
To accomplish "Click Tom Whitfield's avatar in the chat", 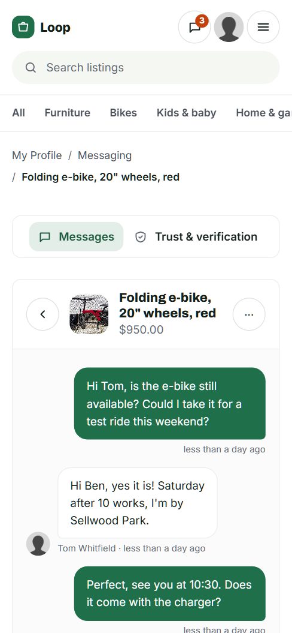I will point(38,544).
